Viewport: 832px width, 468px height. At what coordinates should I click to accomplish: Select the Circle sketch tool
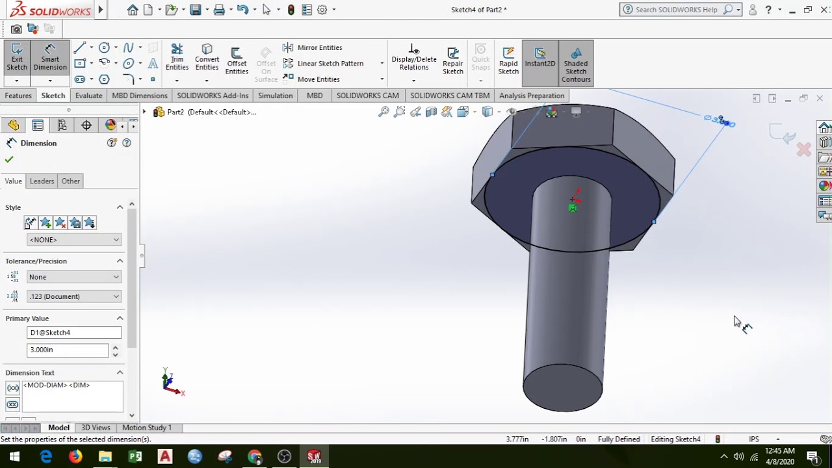pyautogui.click(x=104, y=47)
